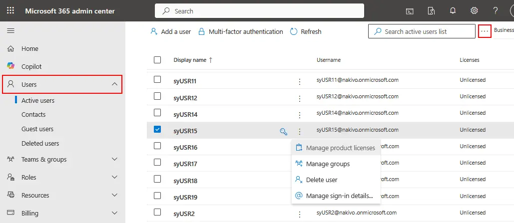Click Add a user
Screen dimensions: 514x223
point(170,32)
